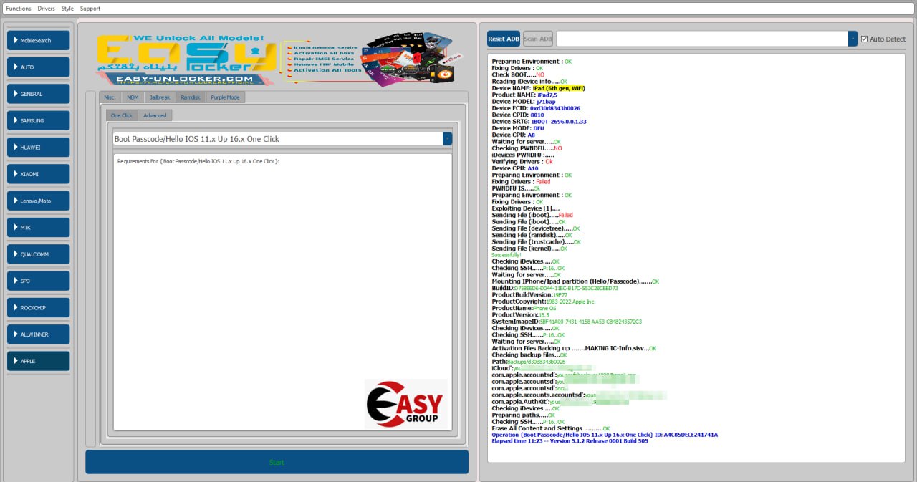Click the 'Device SRTG: IBOOT-2696.0.0.1.33' line
917x482 pixels.
click(539, 122)
